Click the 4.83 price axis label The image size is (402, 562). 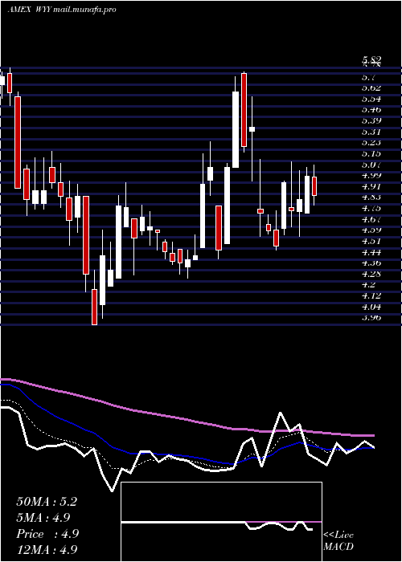click(371, 198)
